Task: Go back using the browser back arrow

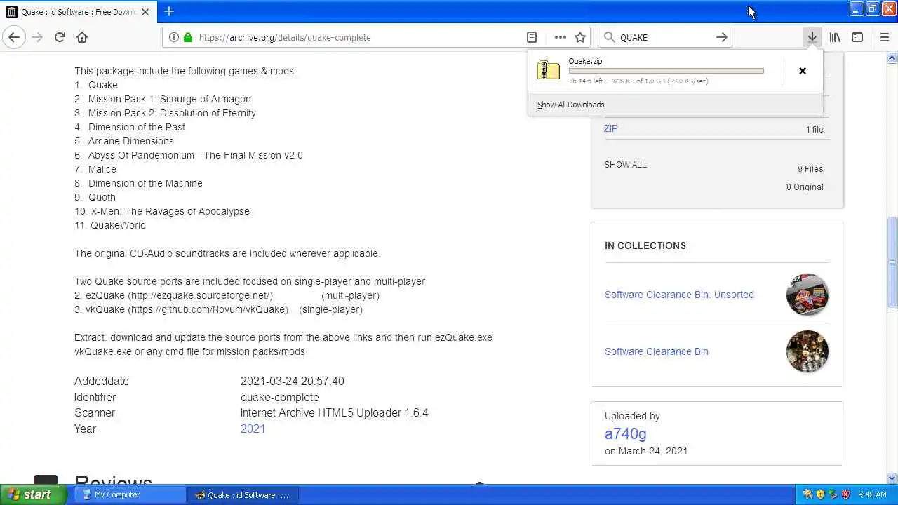Action: [x=14, y=37]
